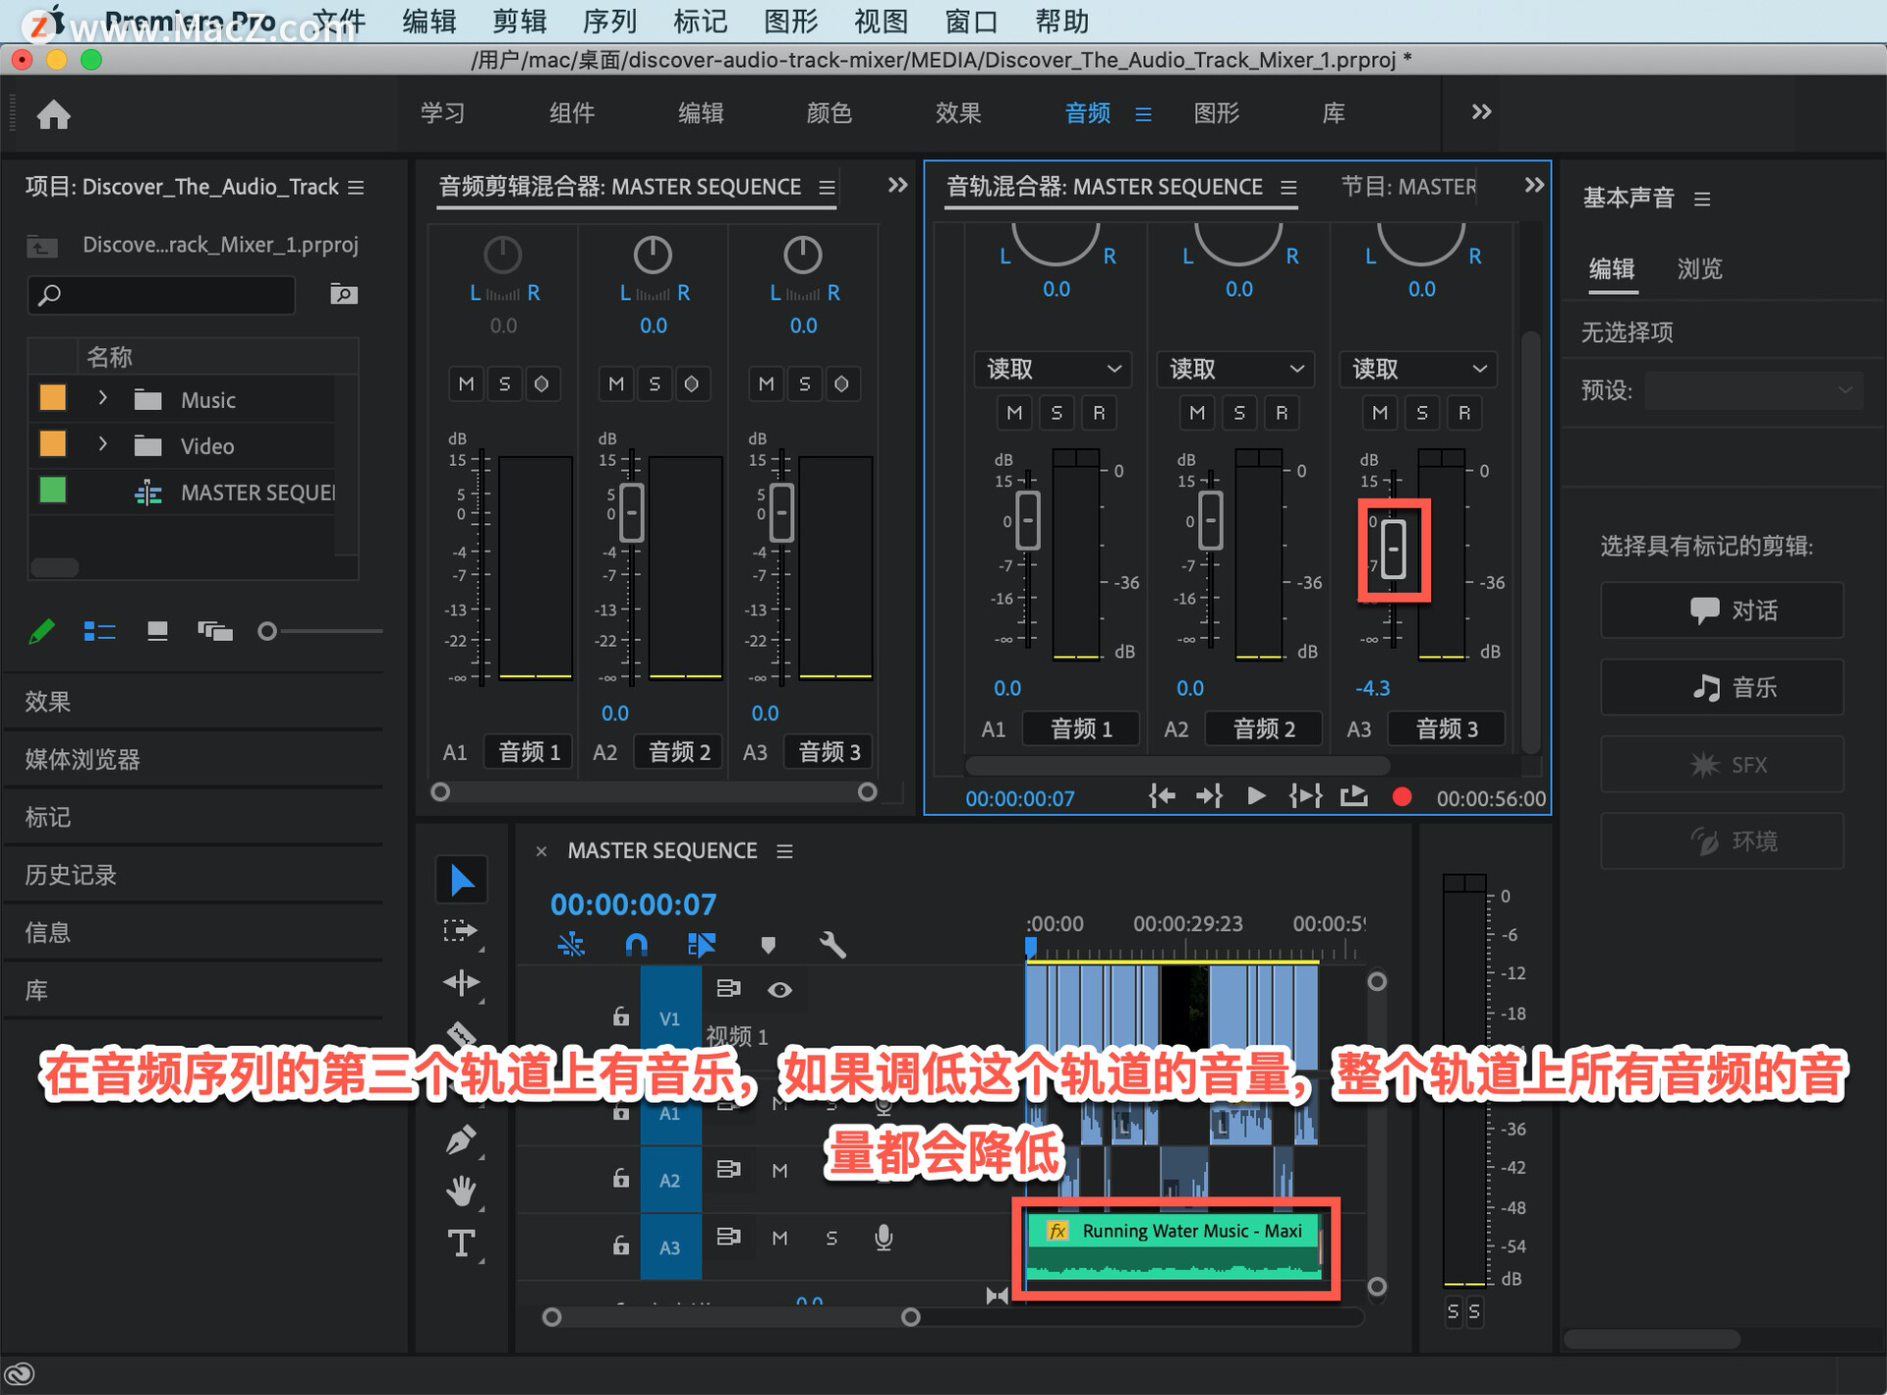Mute audio track A1 in track mixer
The width and height of the screenshot is (1887, 1395).
point(1014,413)
